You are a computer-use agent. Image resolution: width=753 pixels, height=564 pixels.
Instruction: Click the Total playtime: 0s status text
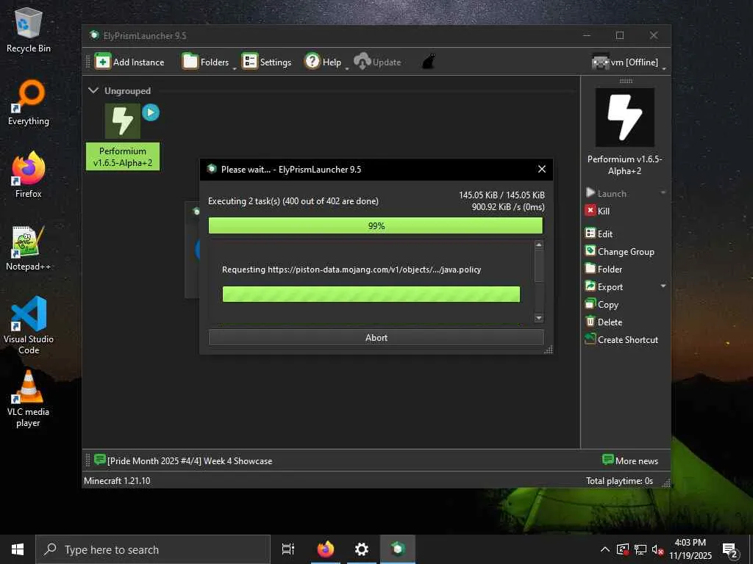[619, 480]
